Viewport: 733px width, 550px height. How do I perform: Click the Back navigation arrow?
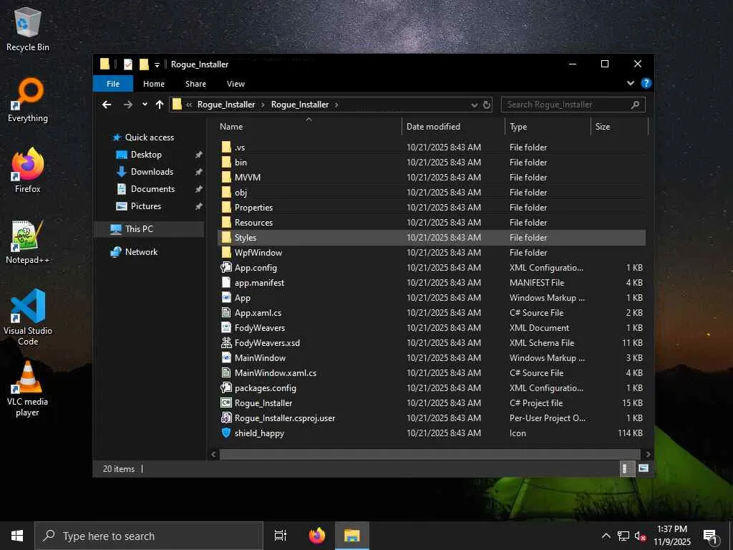107,105
